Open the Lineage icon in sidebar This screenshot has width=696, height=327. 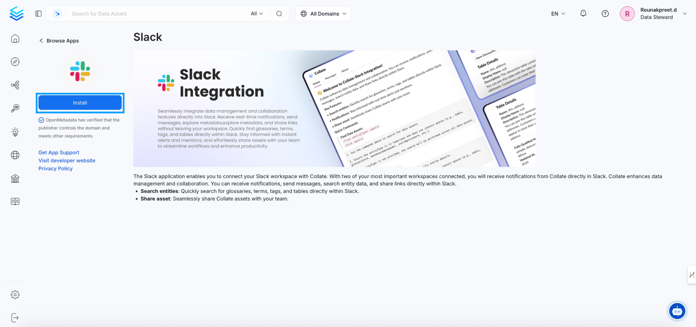tap(15, 85)
